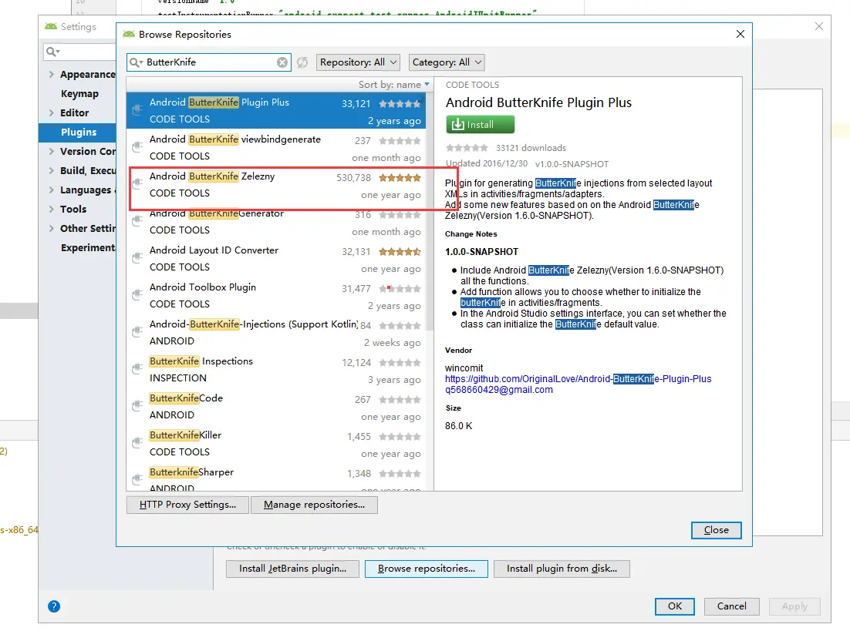Click plugin icon of ButterKnife-Injections Kotlin row
This screenshot has height=631, width=850.
click(x=137, y=332)
